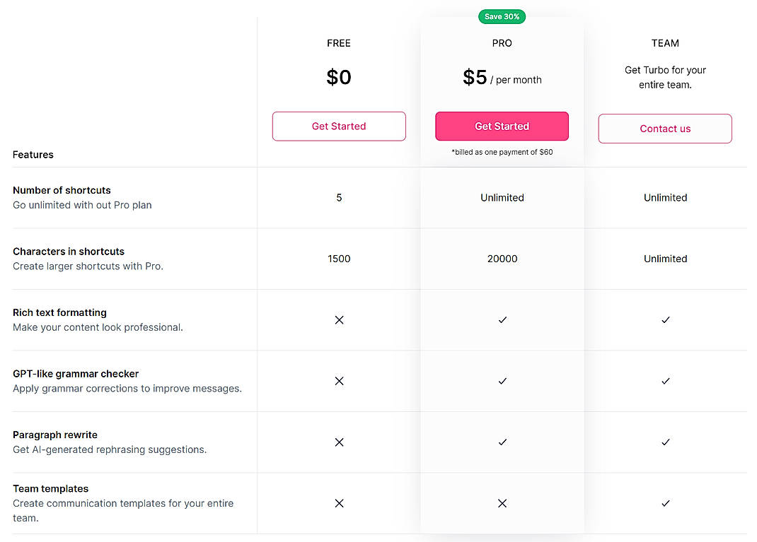Click the Free shortcuts value 5

(339, 198)
